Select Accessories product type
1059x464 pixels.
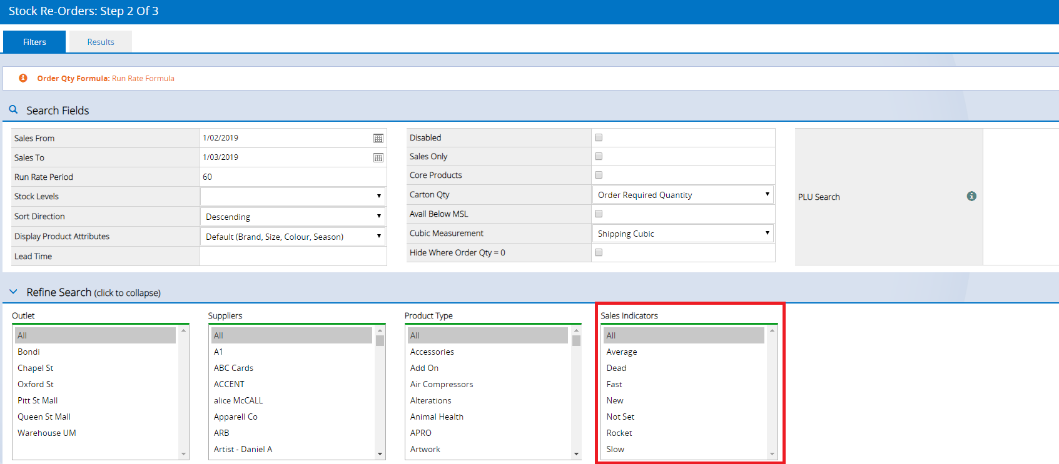pyautogui.click(x=488, y=352)
